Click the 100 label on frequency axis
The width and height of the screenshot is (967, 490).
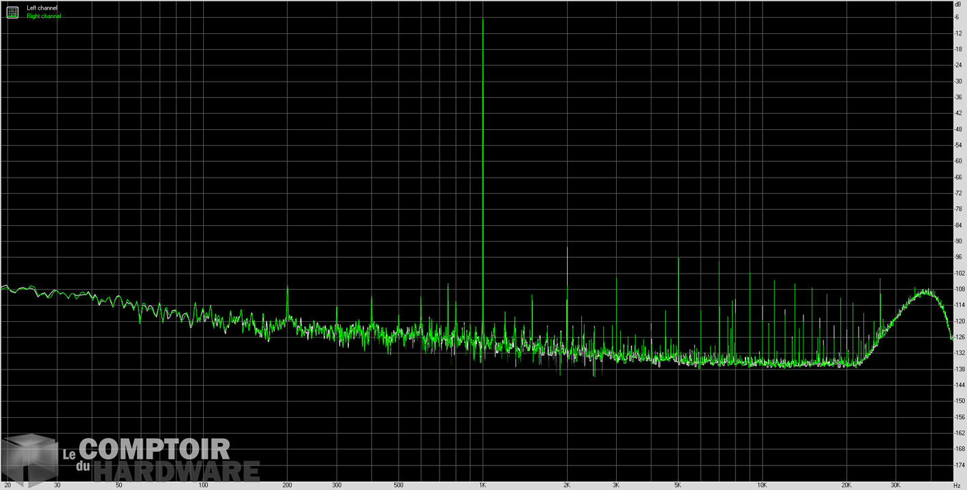click(x=203, y=485)
